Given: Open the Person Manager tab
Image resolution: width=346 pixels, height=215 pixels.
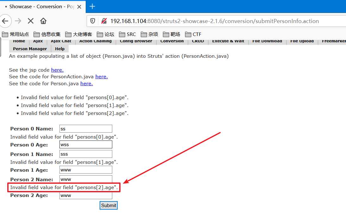Looking at the screenshot, I should point(30,49).
